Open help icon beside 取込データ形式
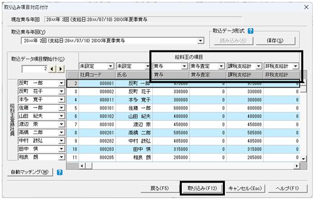Viewport: 315px width, 201px height. [250, 31]
